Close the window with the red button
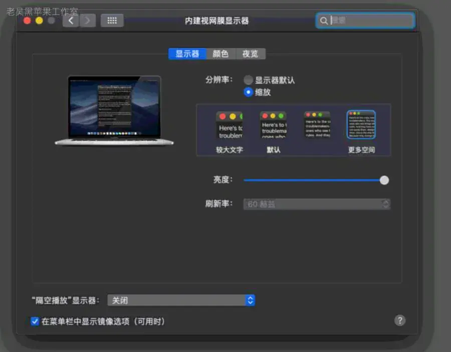451x352 pixels. [28, 20]
